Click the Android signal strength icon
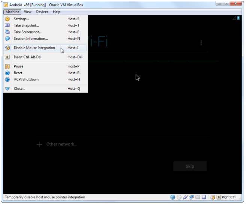 234,18
